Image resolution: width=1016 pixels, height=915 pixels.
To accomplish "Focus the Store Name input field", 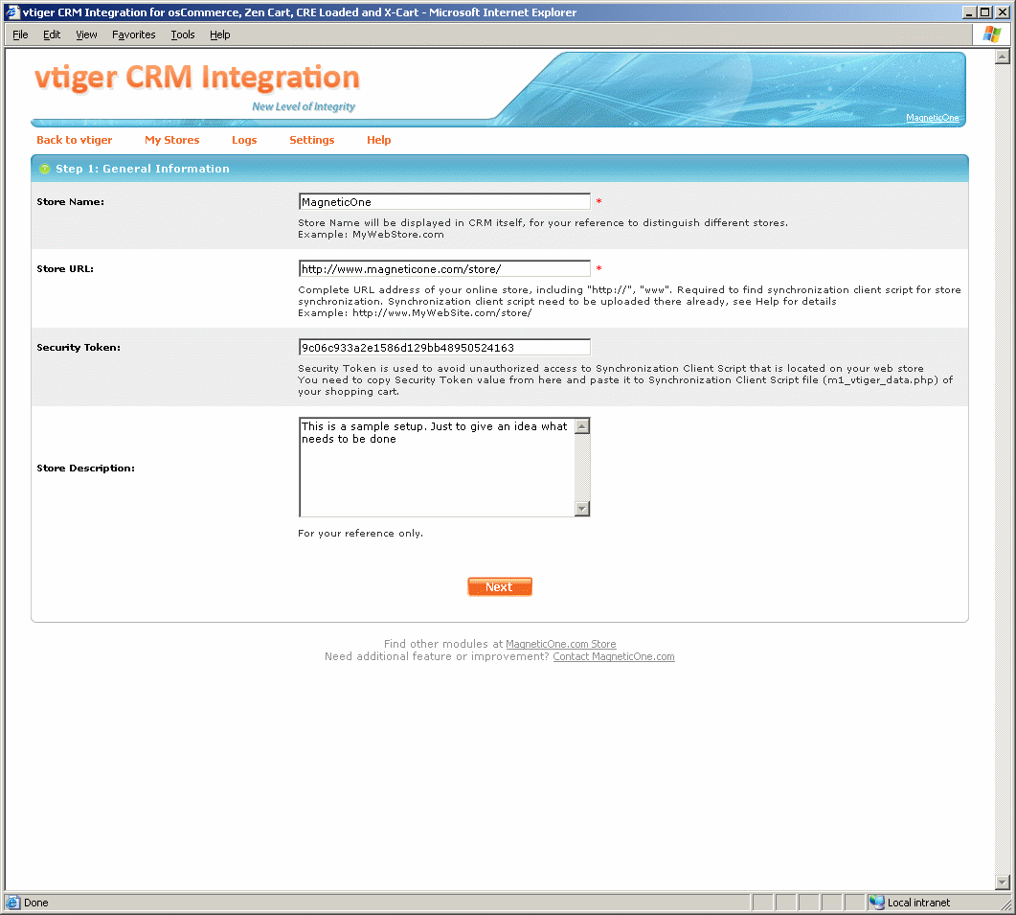I will click(444, 201).
